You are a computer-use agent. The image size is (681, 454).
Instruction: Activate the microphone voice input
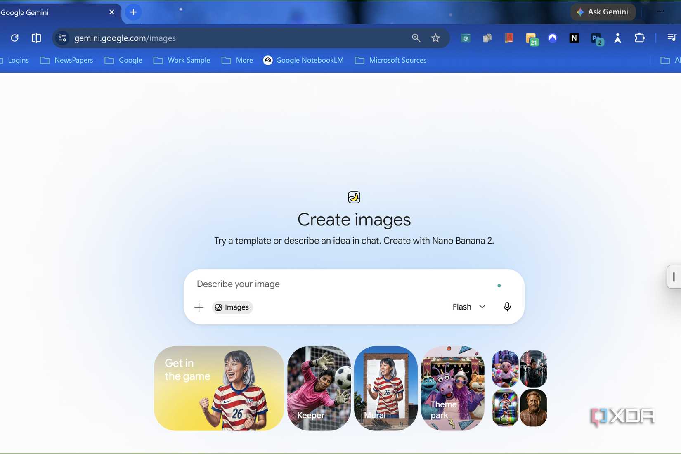pyautogui.click(x=507, y=307)
